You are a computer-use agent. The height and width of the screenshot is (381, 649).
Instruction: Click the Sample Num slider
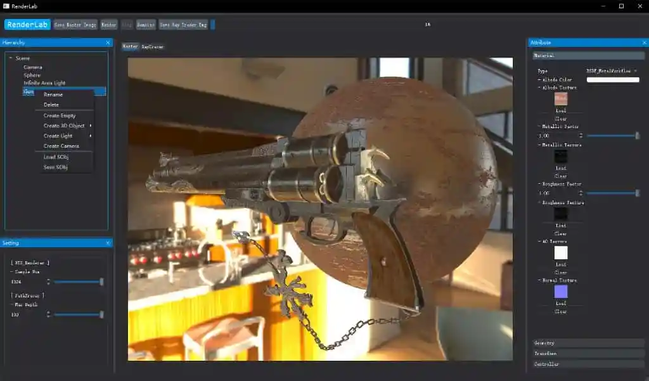pyautogui.click(x=79, y=282)
